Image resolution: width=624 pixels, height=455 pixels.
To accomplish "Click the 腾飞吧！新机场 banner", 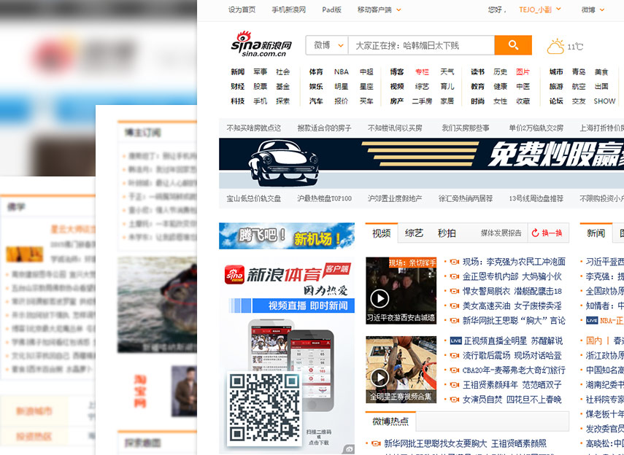I will (287, 236).
